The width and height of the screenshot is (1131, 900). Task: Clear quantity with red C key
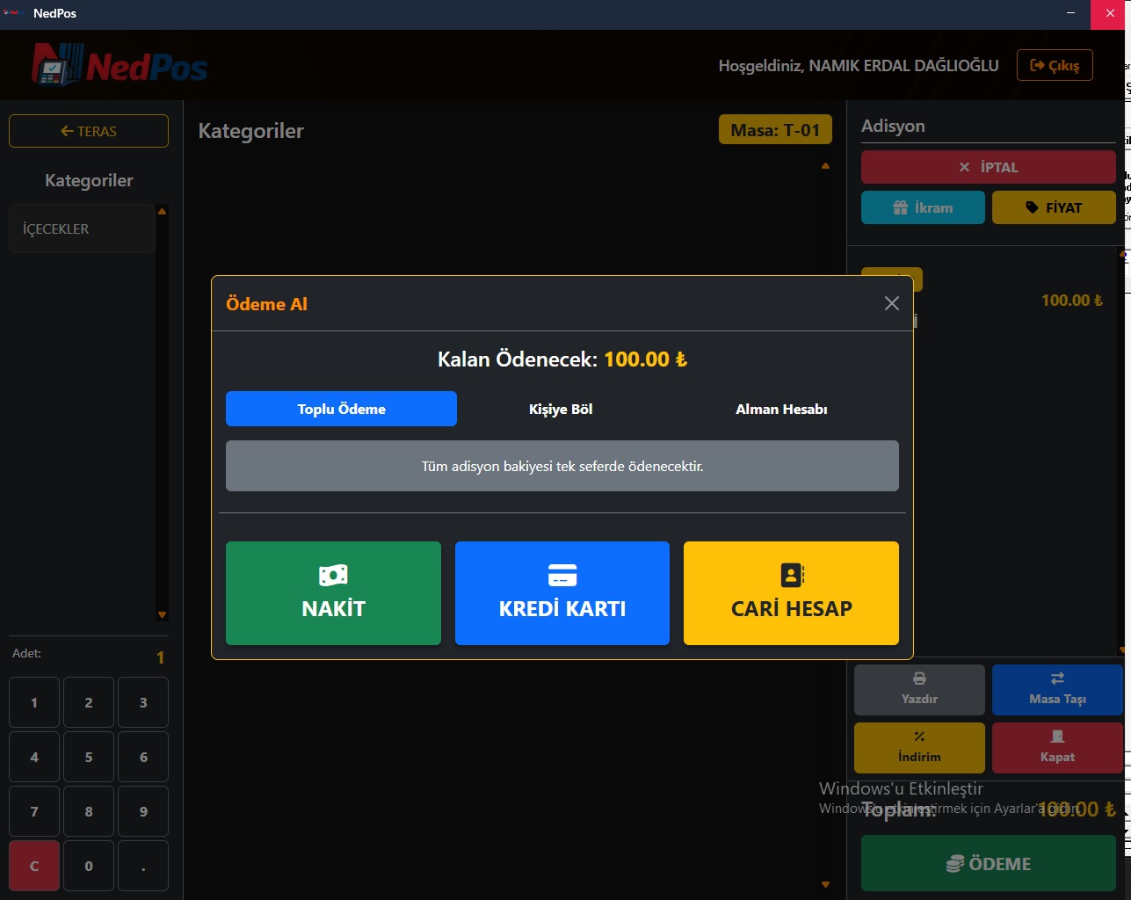tap(34, 866)
